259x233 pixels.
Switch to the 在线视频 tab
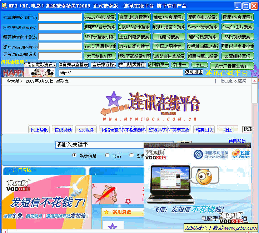click(x=63, y=130)
